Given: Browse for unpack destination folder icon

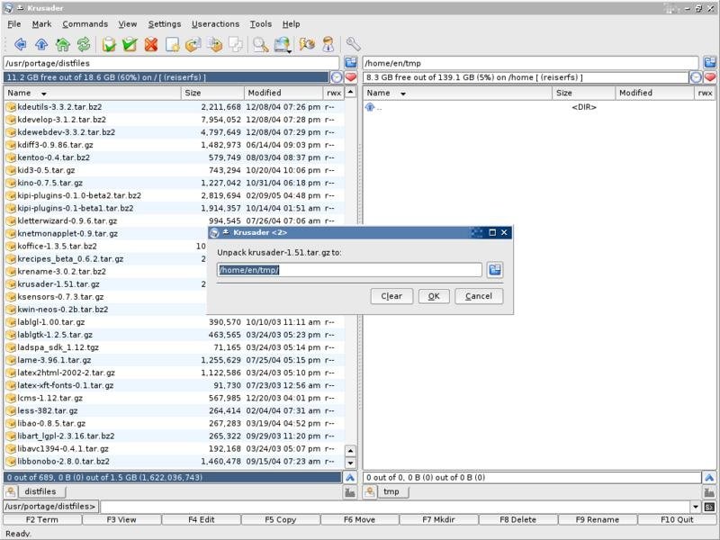Looking at the screenshot, I should [495, 270].
